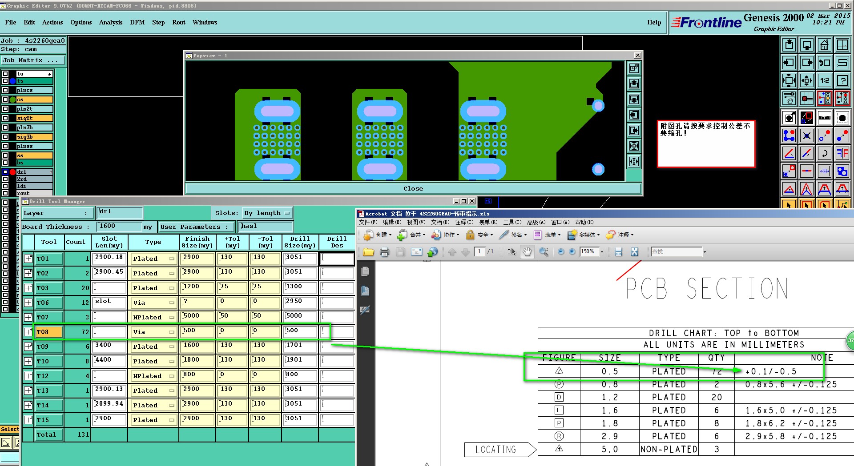
Task: Click Close button in Popview window
Action: pos(413,188)
